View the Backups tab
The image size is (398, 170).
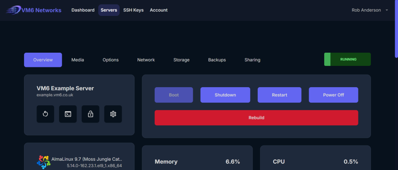[217, 60]
